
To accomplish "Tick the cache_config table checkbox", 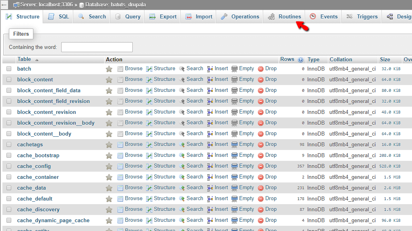I will coord(9,166).
